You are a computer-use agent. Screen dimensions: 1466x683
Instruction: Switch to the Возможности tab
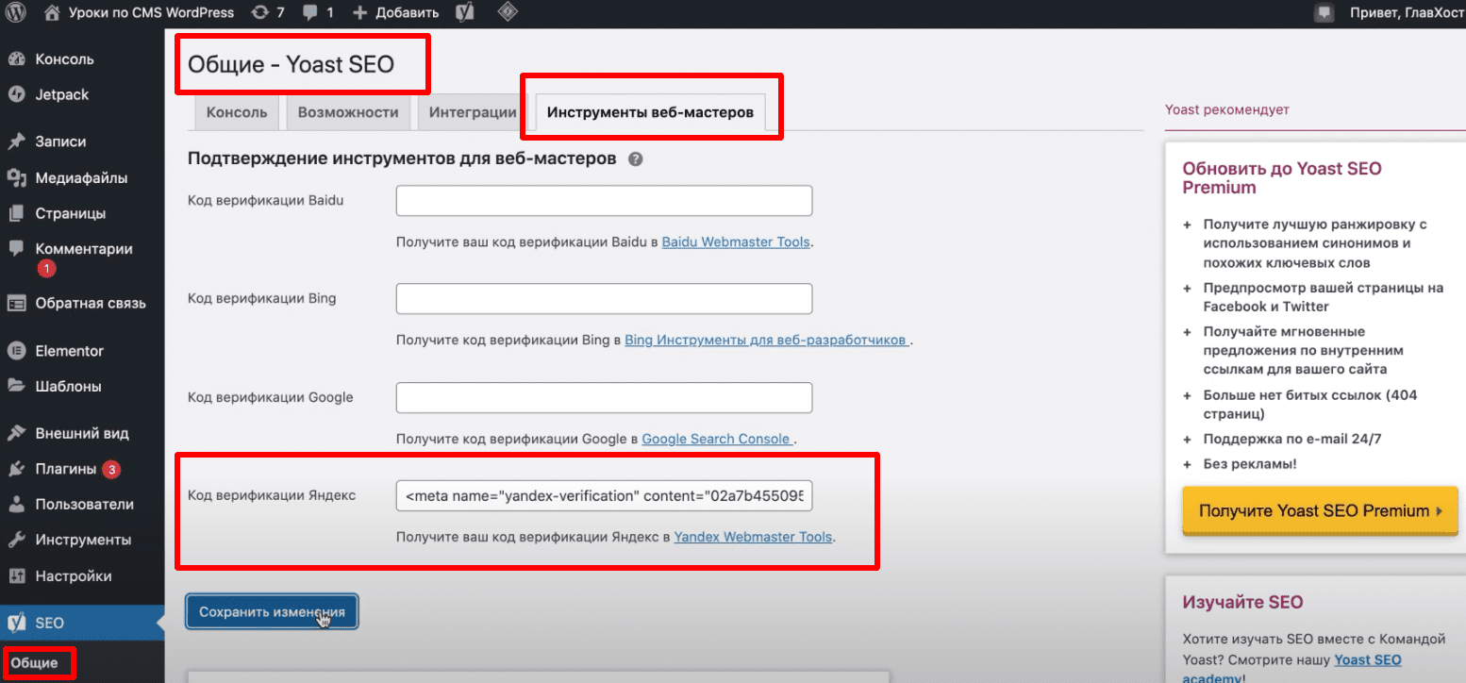pyautogui.click(x=348, y=113)
